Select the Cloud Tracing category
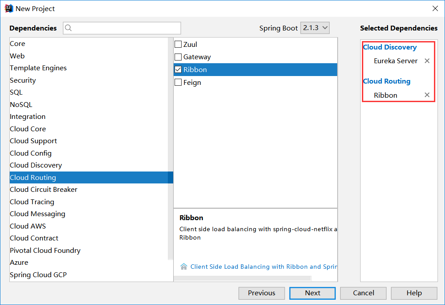 coord(88,202)
